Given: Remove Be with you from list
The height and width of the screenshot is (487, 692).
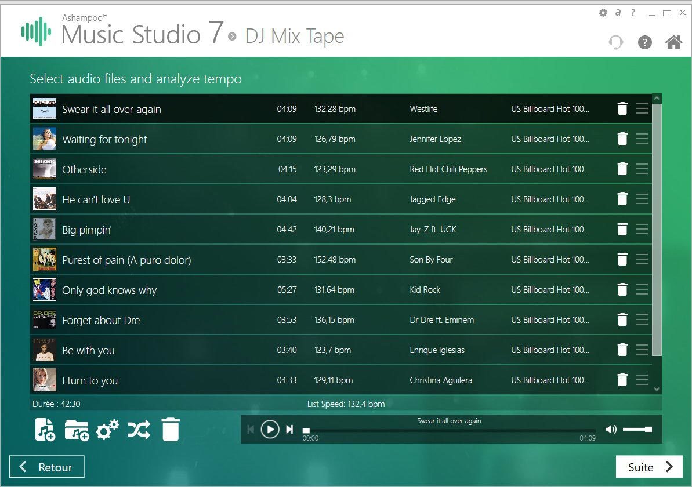Looking at the screenshot, I should [x=622, y=350].
